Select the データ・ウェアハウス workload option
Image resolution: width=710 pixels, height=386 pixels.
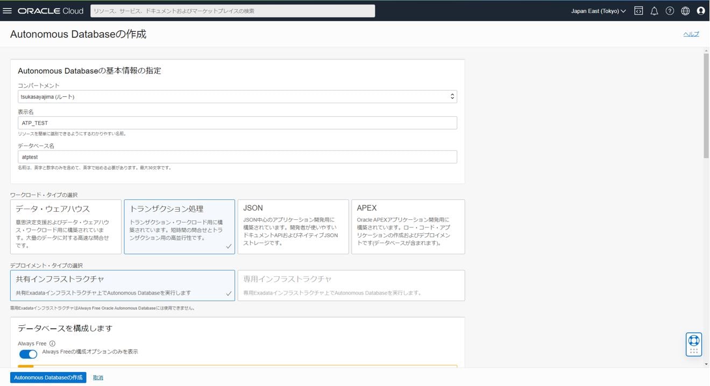click(x=66, y=226)
